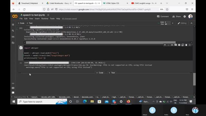Viewport: 206px width, 116px height.
Task: Add a comment to the cell icon
Action: (175, 45)
